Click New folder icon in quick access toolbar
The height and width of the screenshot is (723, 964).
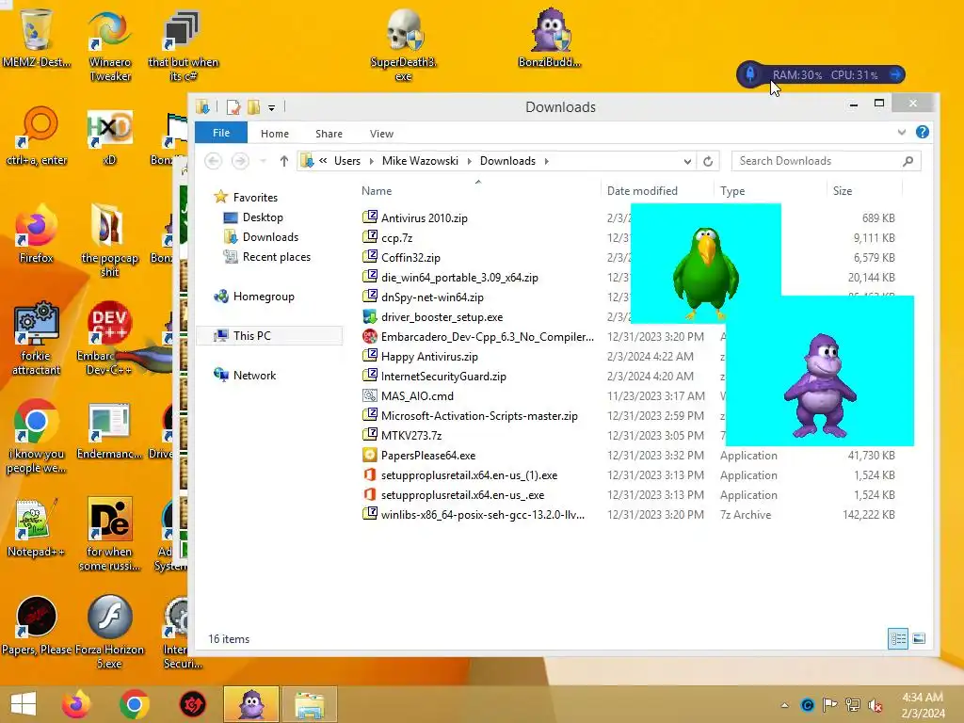(x=253, y=107)
